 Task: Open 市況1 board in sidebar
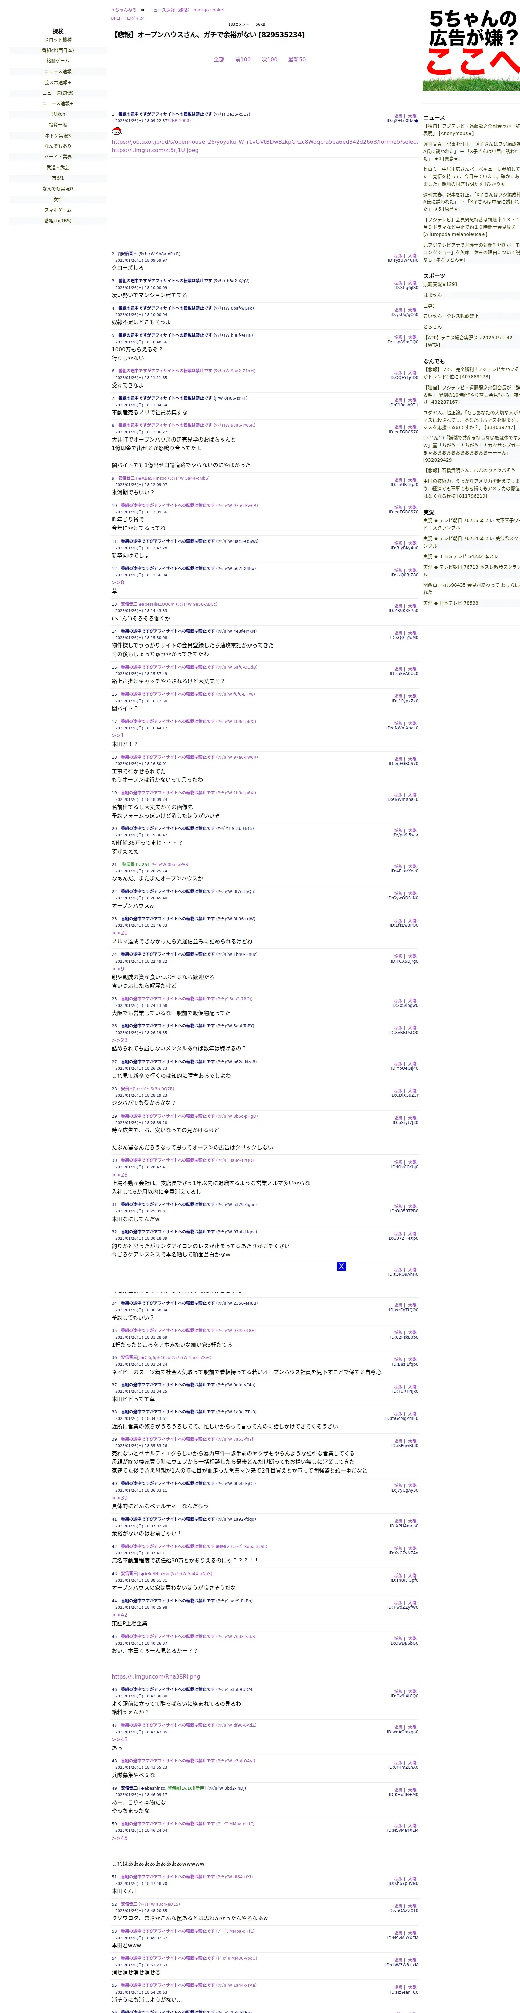click(x=58, y=178)
